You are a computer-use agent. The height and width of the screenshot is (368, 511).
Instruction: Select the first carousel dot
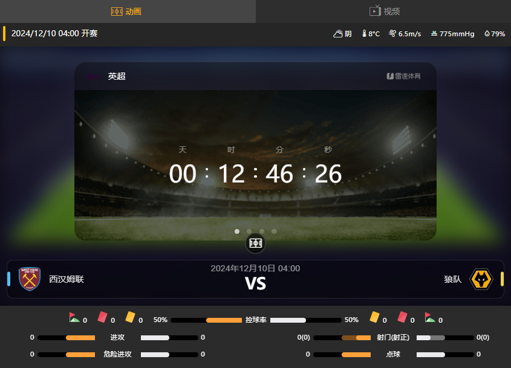tap(237, 231)
